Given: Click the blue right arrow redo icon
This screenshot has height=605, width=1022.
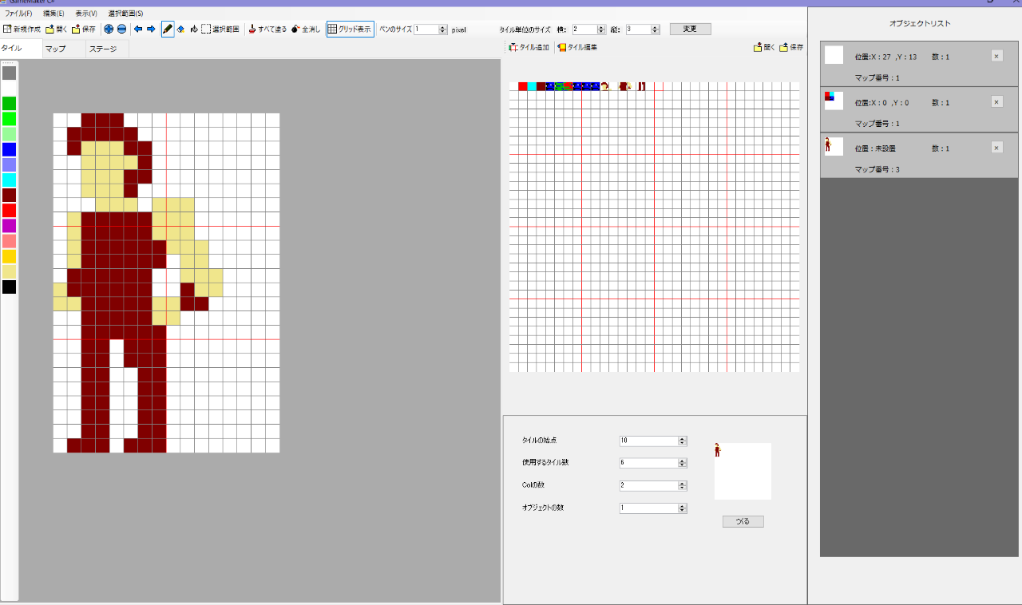Looking at the screenshot, I should (150, 29).
